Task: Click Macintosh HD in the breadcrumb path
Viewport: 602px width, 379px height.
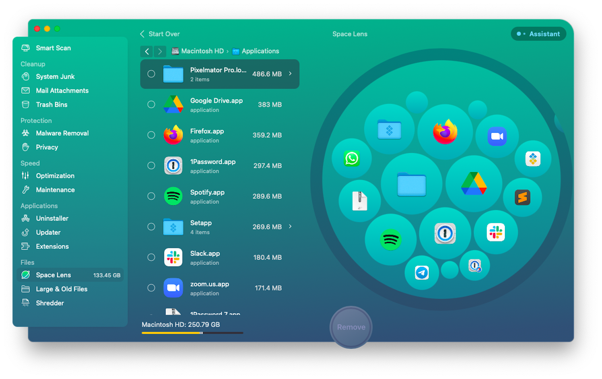Action: tap(202, 51)
